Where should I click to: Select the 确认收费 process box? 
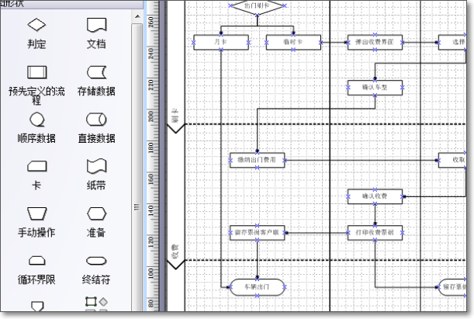(x=375, y=196)
